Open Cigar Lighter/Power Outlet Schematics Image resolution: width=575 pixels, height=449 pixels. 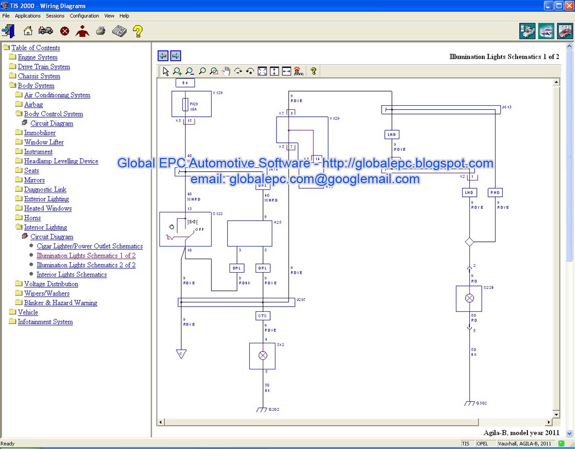click(x=89, y=246)
